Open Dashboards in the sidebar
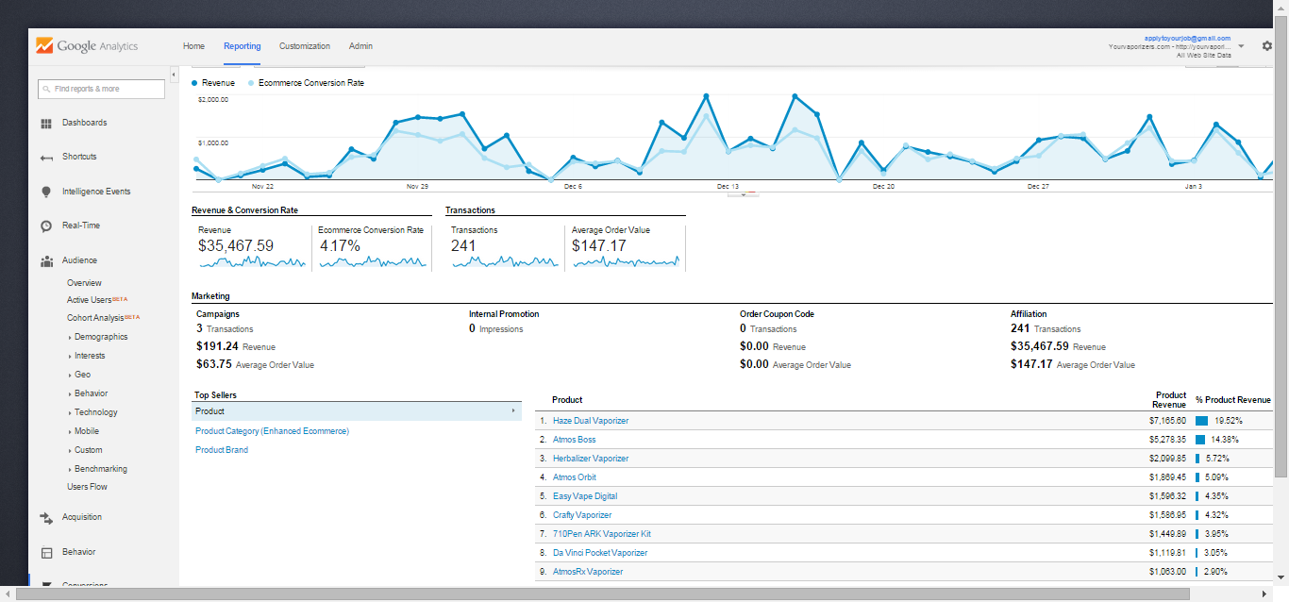The image size is (1289, 602). [85, 123]
